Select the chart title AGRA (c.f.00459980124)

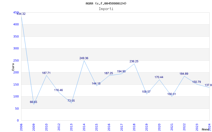106,3
